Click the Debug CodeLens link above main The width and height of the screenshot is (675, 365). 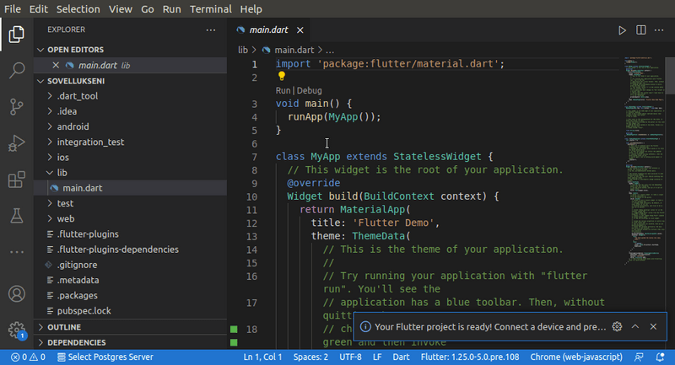point(308,90)
